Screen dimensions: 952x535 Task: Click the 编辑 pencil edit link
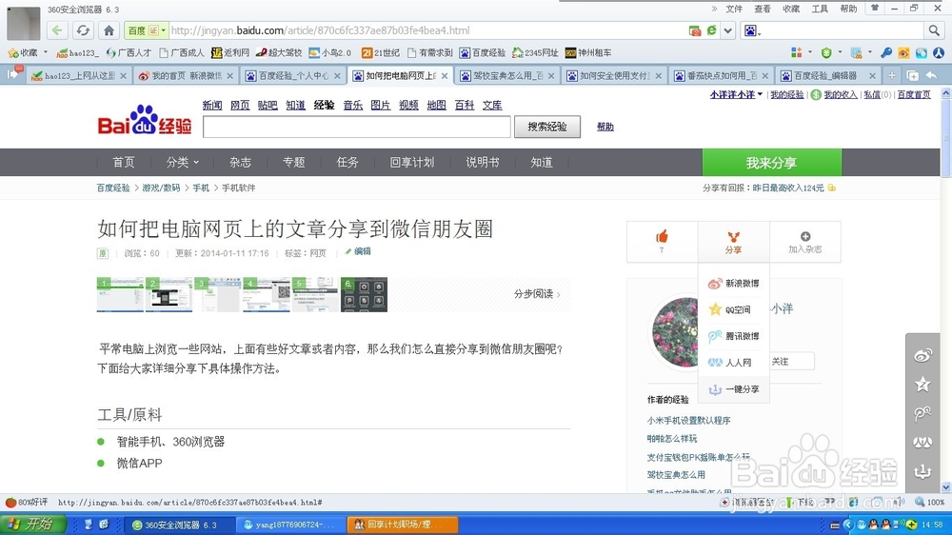[x=358, y=251]
